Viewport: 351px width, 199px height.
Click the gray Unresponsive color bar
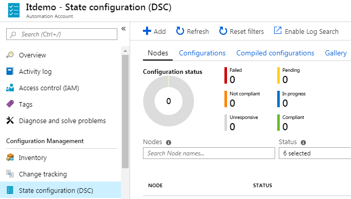click(225, 123)
